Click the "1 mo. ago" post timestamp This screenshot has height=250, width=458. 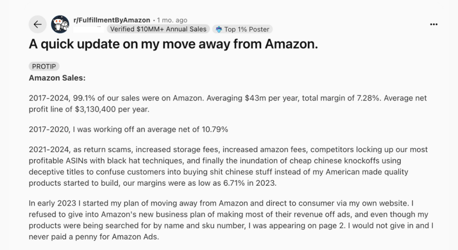click(172, 20)
